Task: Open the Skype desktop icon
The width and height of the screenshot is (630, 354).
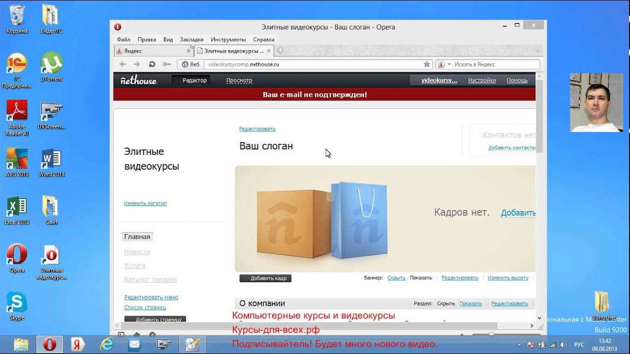Action: (17, 306)
